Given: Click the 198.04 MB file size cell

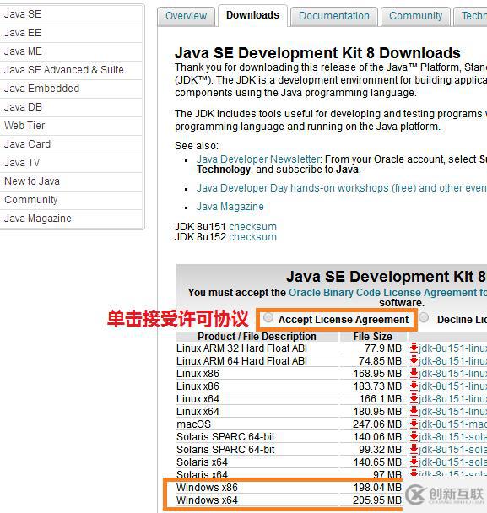Looking at the screenshot, I should pyautogui.click(x=377, y=488).
